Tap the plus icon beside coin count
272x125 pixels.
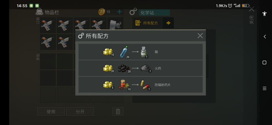120,12
